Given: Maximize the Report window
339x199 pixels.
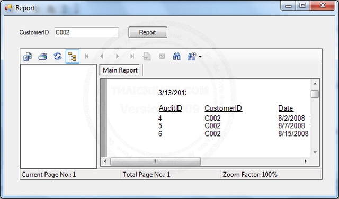Looking at the screenshot, I should tap(302, 6).
